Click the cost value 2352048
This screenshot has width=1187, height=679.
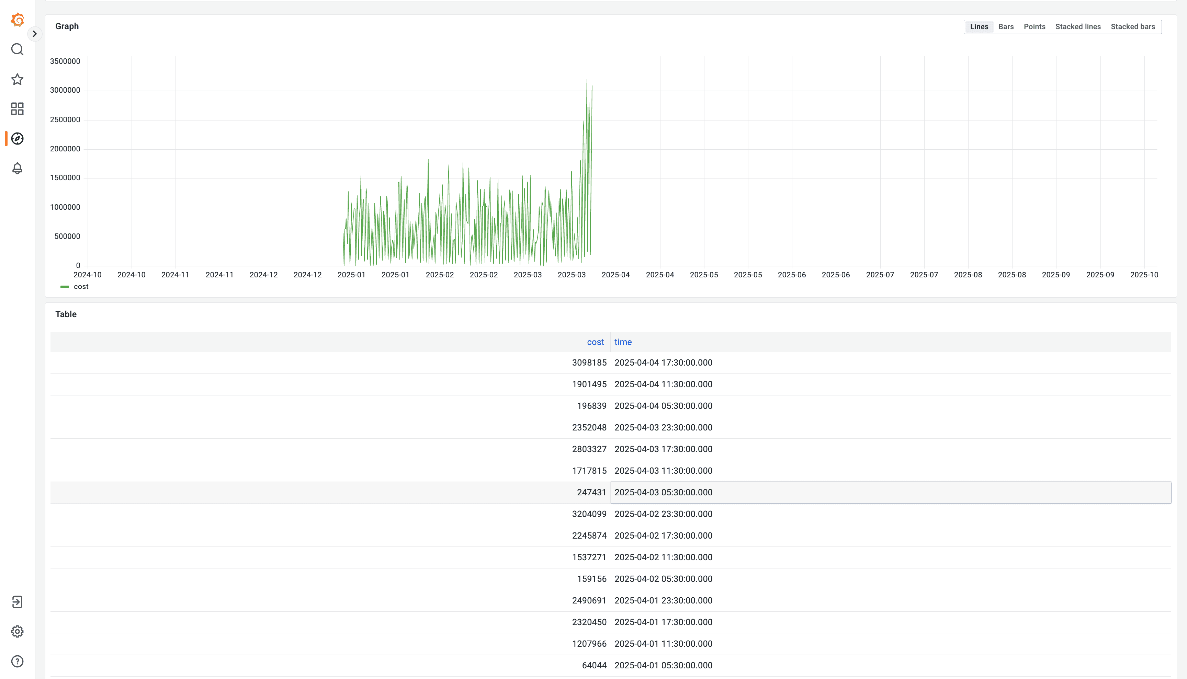pyautogui.click(x=589, y=428)
